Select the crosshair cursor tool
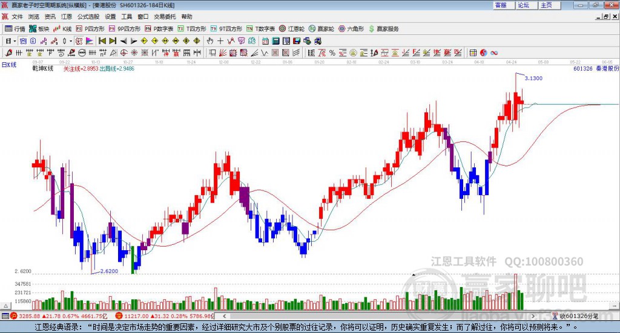Screen dimensions: 620x333 (x=220, y=41)
